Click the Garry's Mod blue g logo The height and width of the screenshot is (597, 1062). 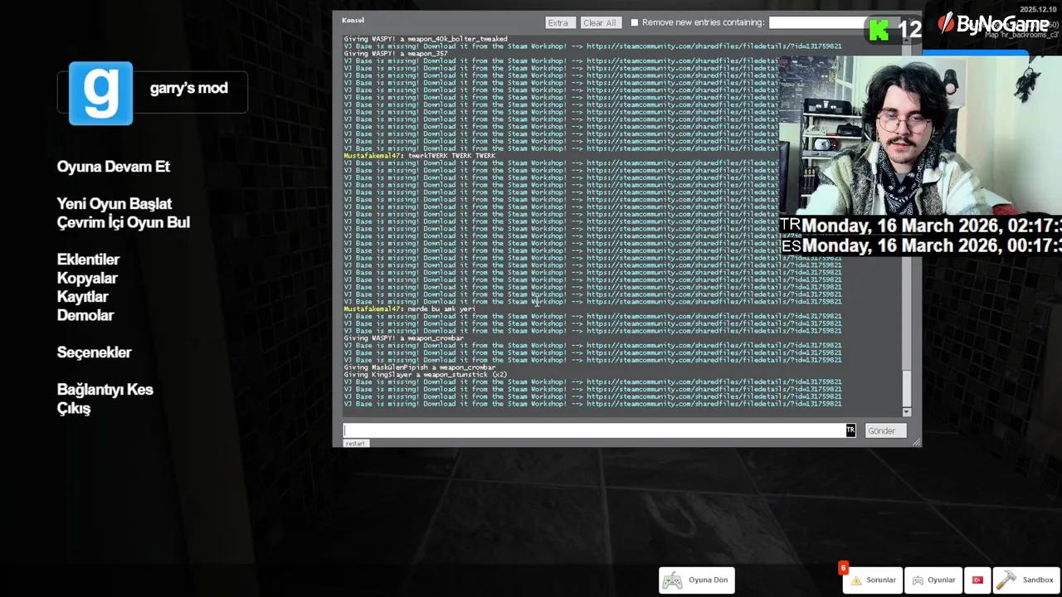(x=100, y=94)
